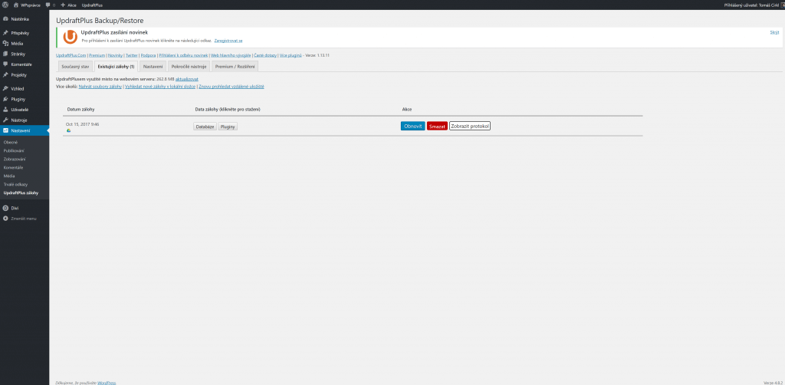Click the Zobrazit protokol button
The height and width of the screenshot is (385, 785).
click(x=470, y=127)
